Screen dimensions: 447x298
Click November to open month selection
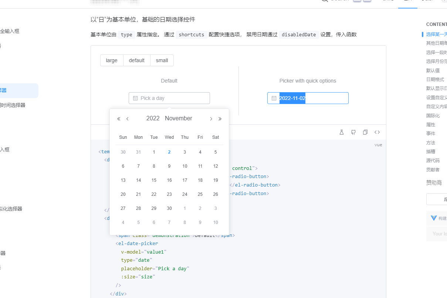tap(179, 118)
